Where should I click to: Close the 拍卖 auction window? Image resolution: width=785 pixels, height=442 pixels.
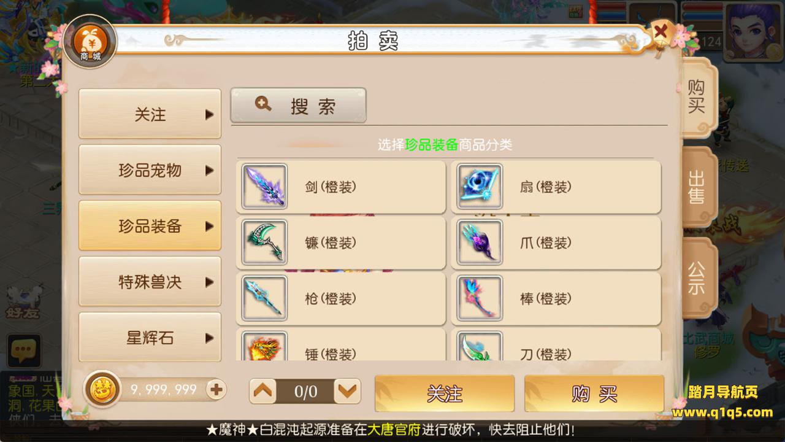[x=661, y=32]
